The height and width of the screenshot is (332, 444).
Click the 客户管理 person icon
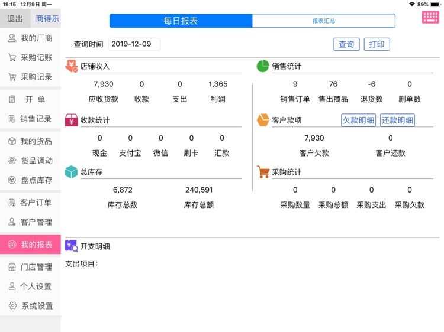[x=12, y=222]
